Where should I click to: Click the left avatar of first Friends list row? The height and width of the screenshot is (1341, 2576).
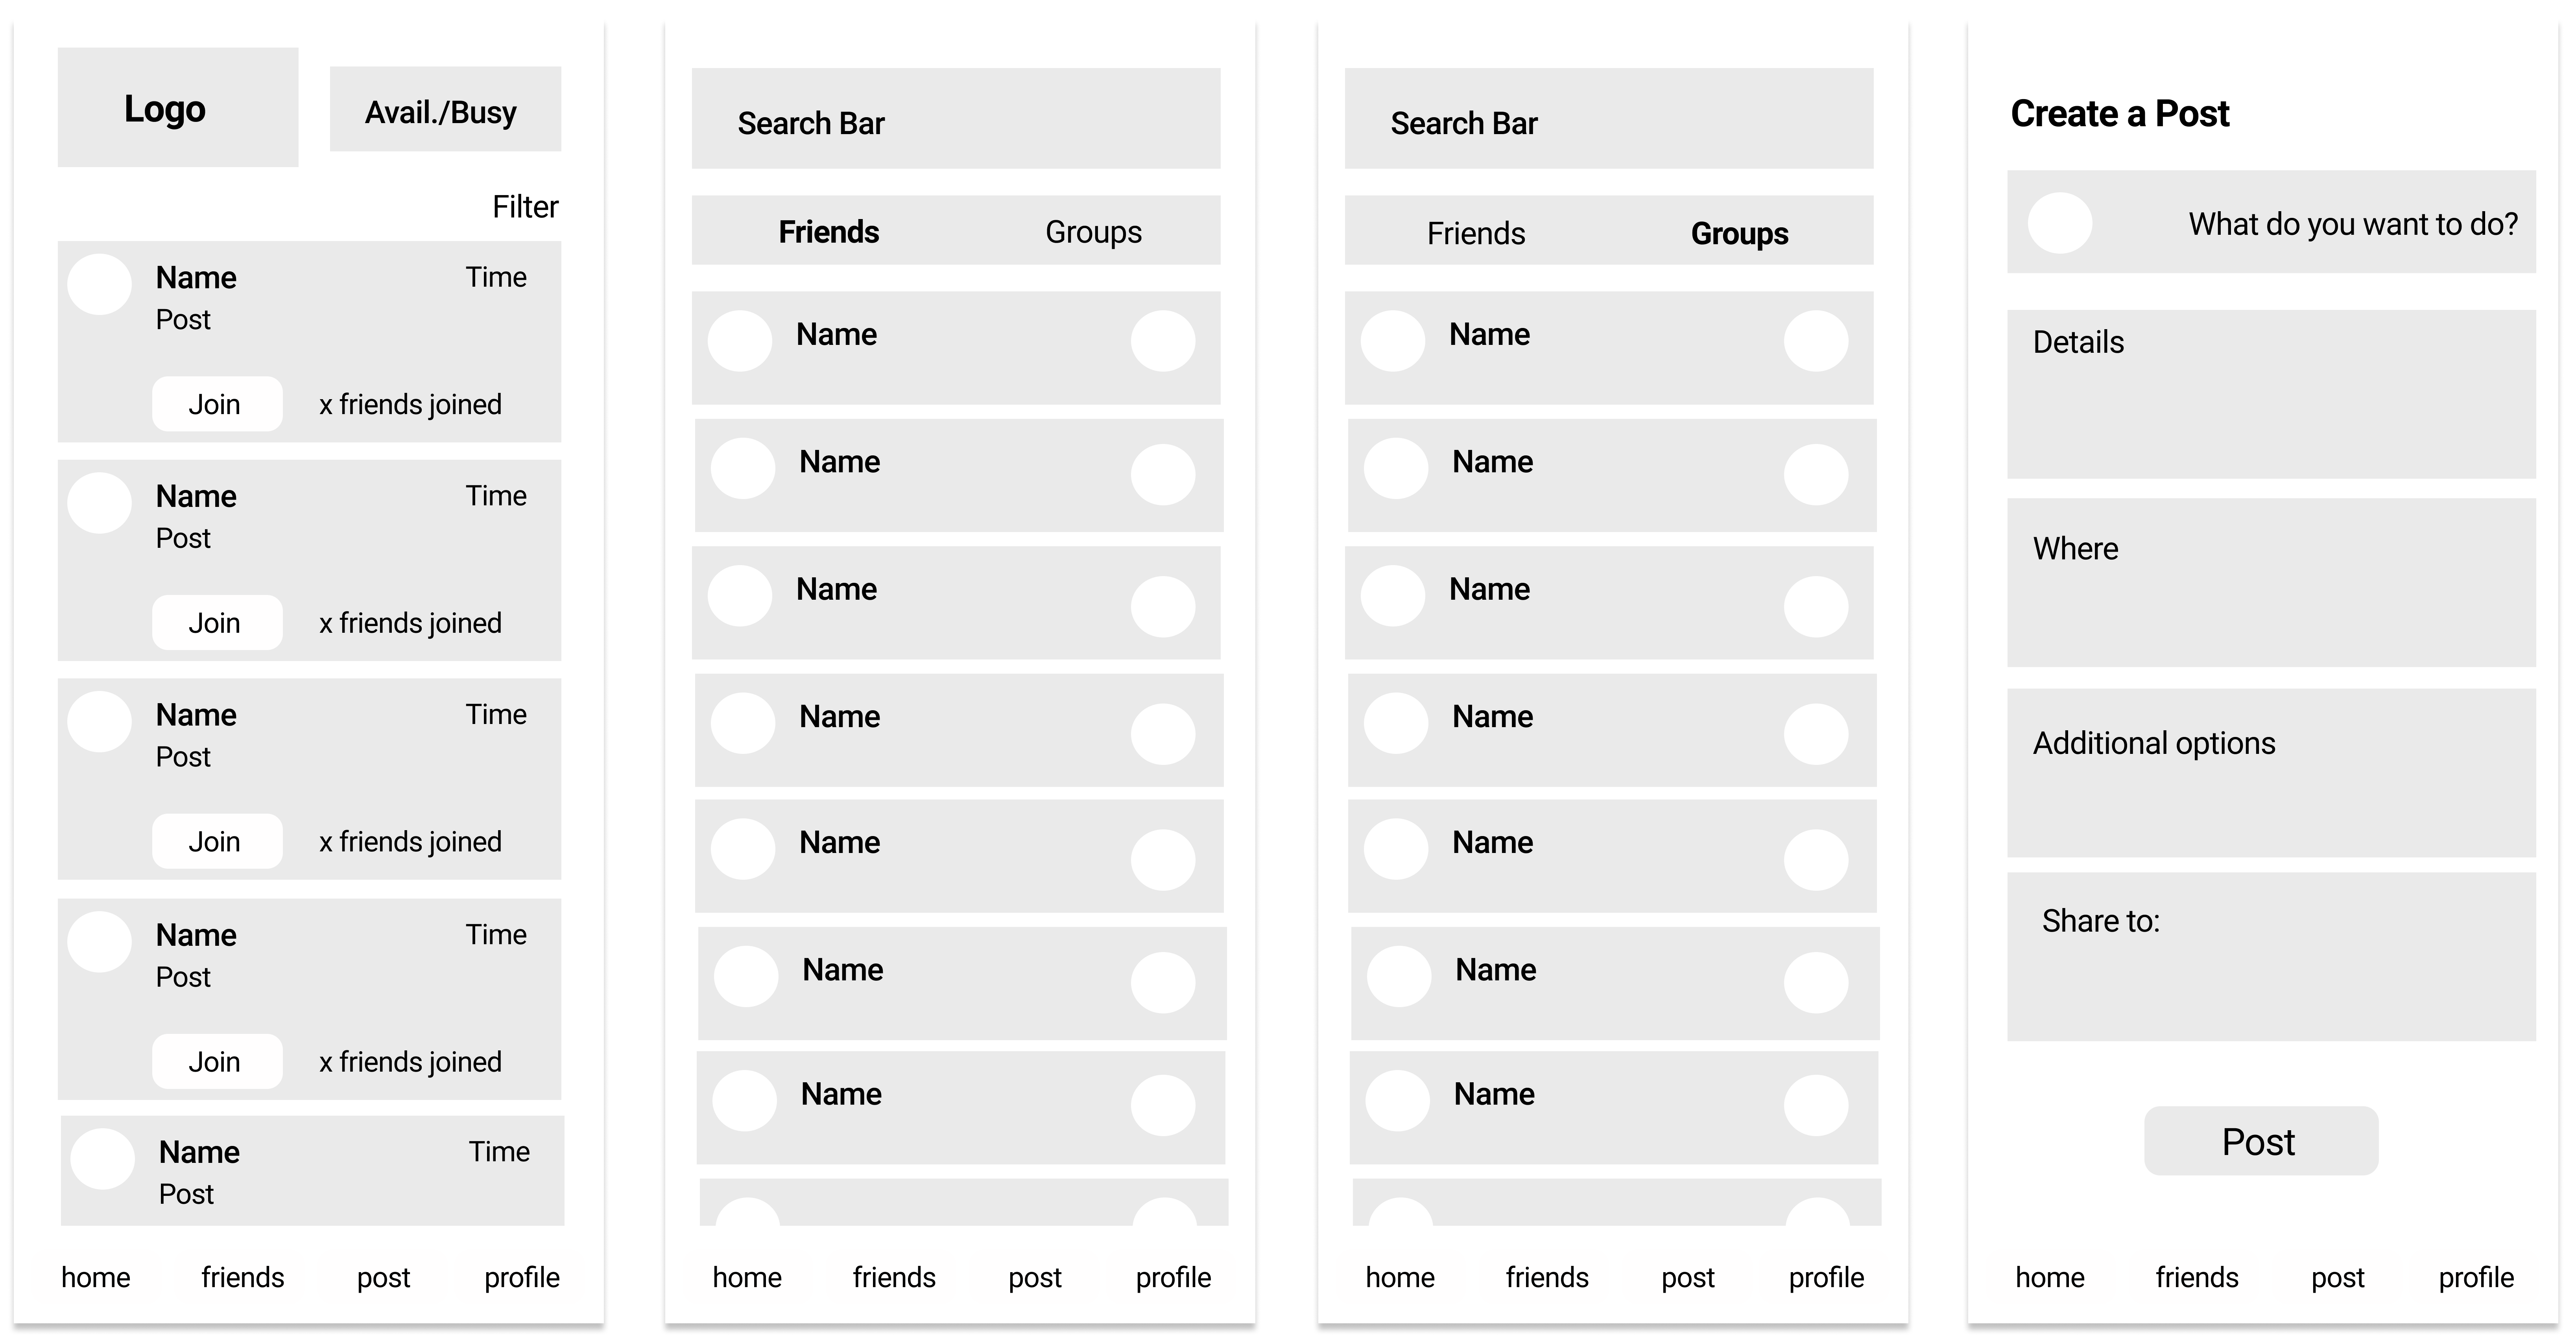click(x=740, y=341)
